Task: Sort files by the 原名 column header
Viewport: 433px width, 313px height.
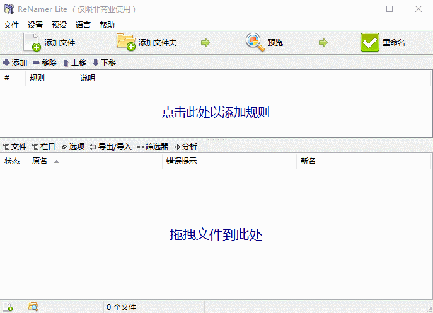Action: coord(40,161)
